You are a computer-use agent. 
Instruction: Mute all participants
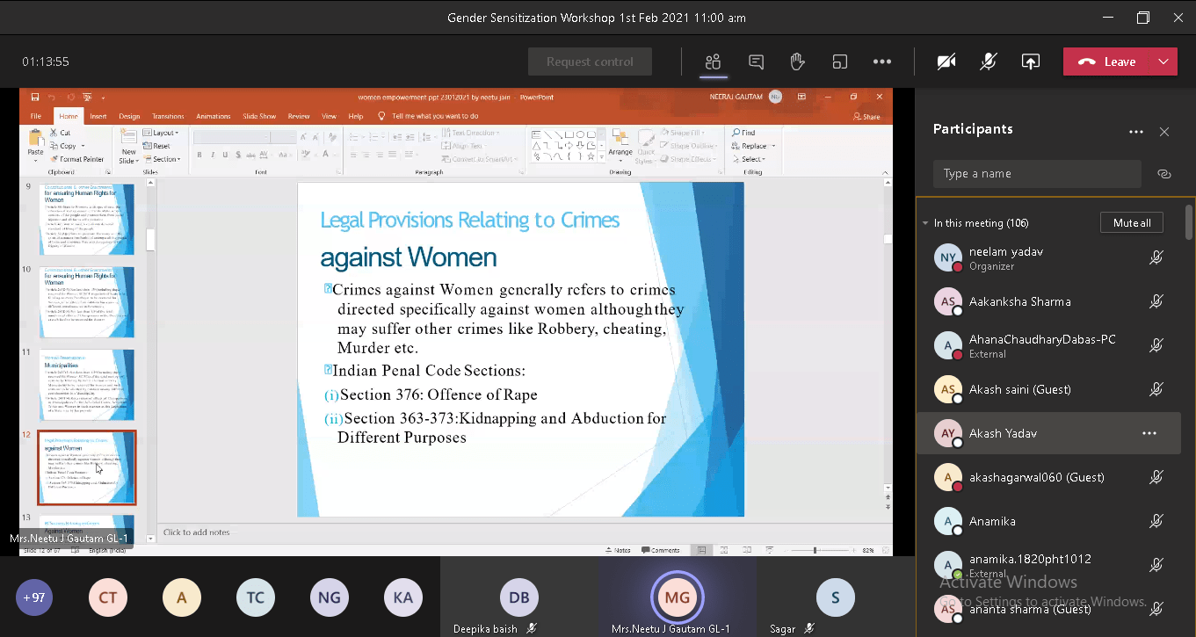1132,223
